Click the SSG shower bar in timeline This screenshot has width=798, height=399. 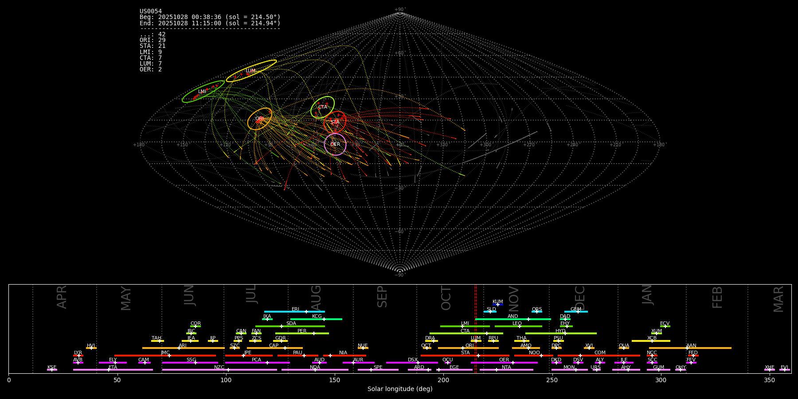click(x=190, y=363)
